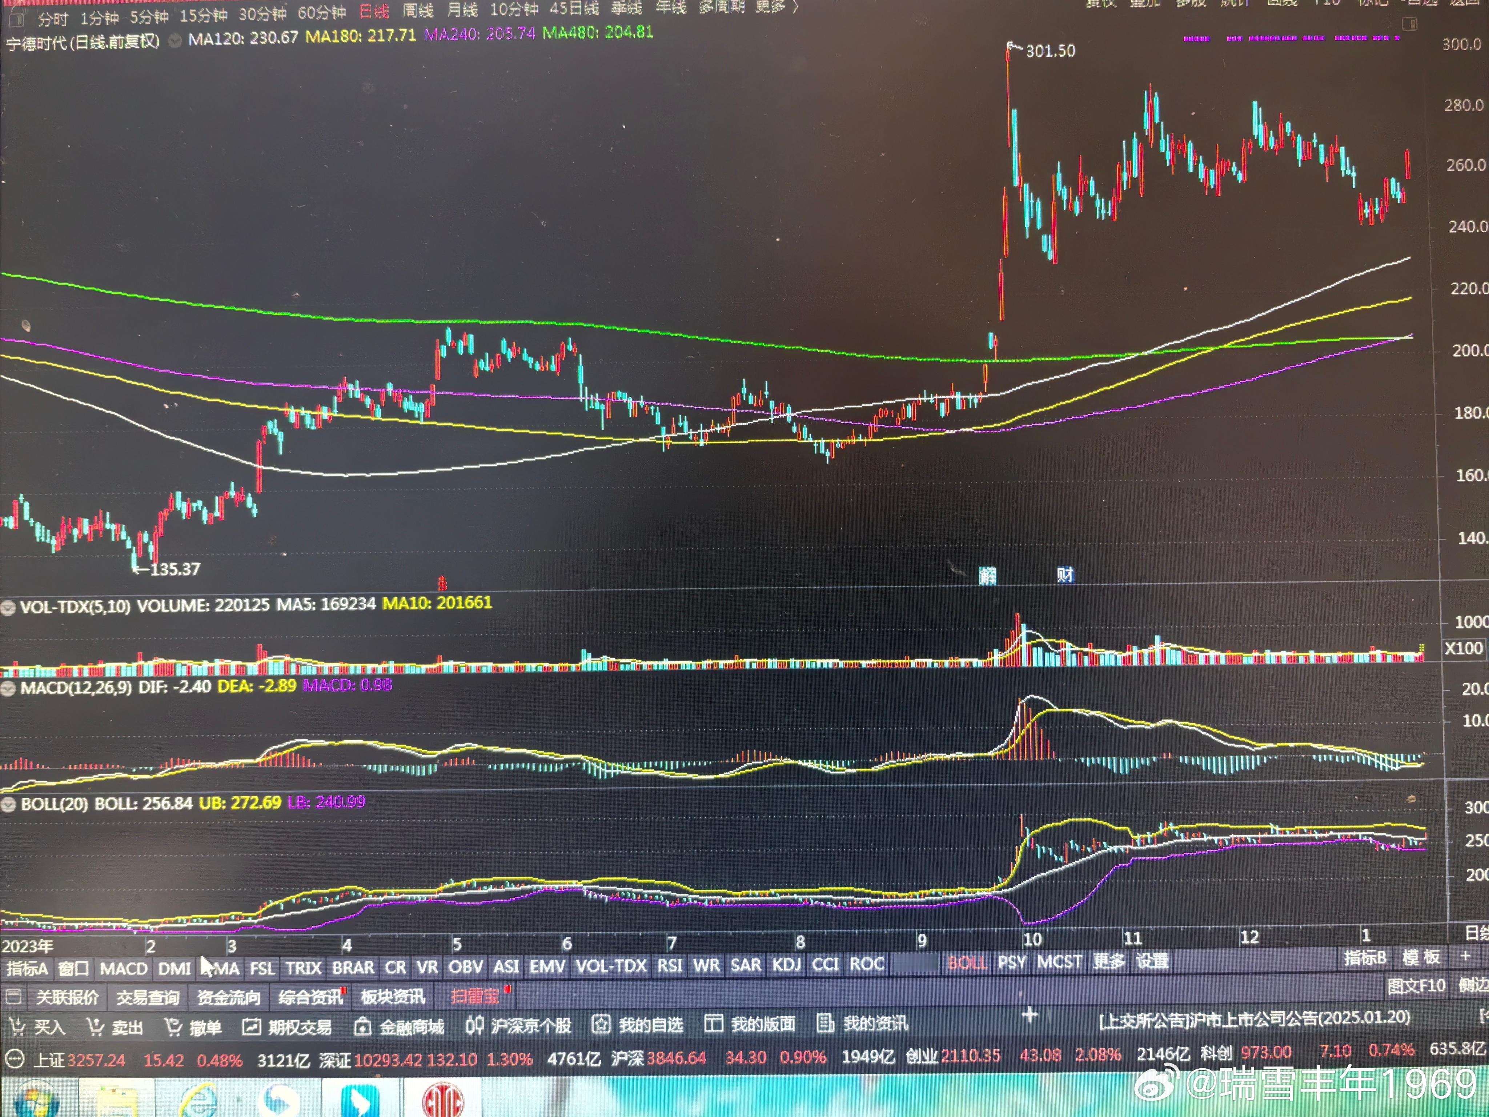Open 我的版面 layout icon
Viewport: 1489px width, 1117px height.
coord(713,1024)
